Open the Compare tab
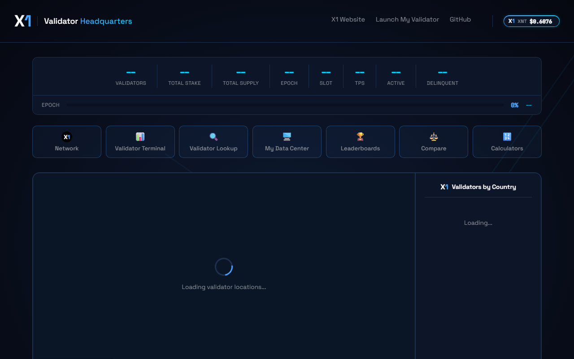Image resolution: width=574 pixels, height=359 pixels. coord(434,142)
